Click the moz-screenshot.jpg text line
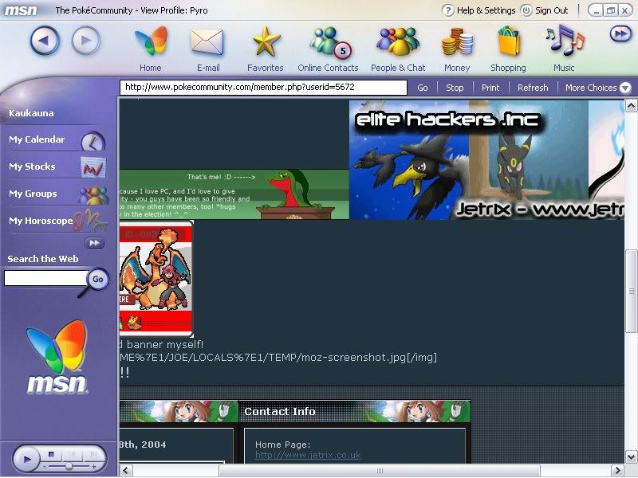Screen dimensions: 638x478 [x=278, y=357]
